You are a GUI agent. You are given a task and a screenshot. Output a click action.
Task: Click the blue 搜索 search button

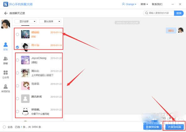click(179, 13)
